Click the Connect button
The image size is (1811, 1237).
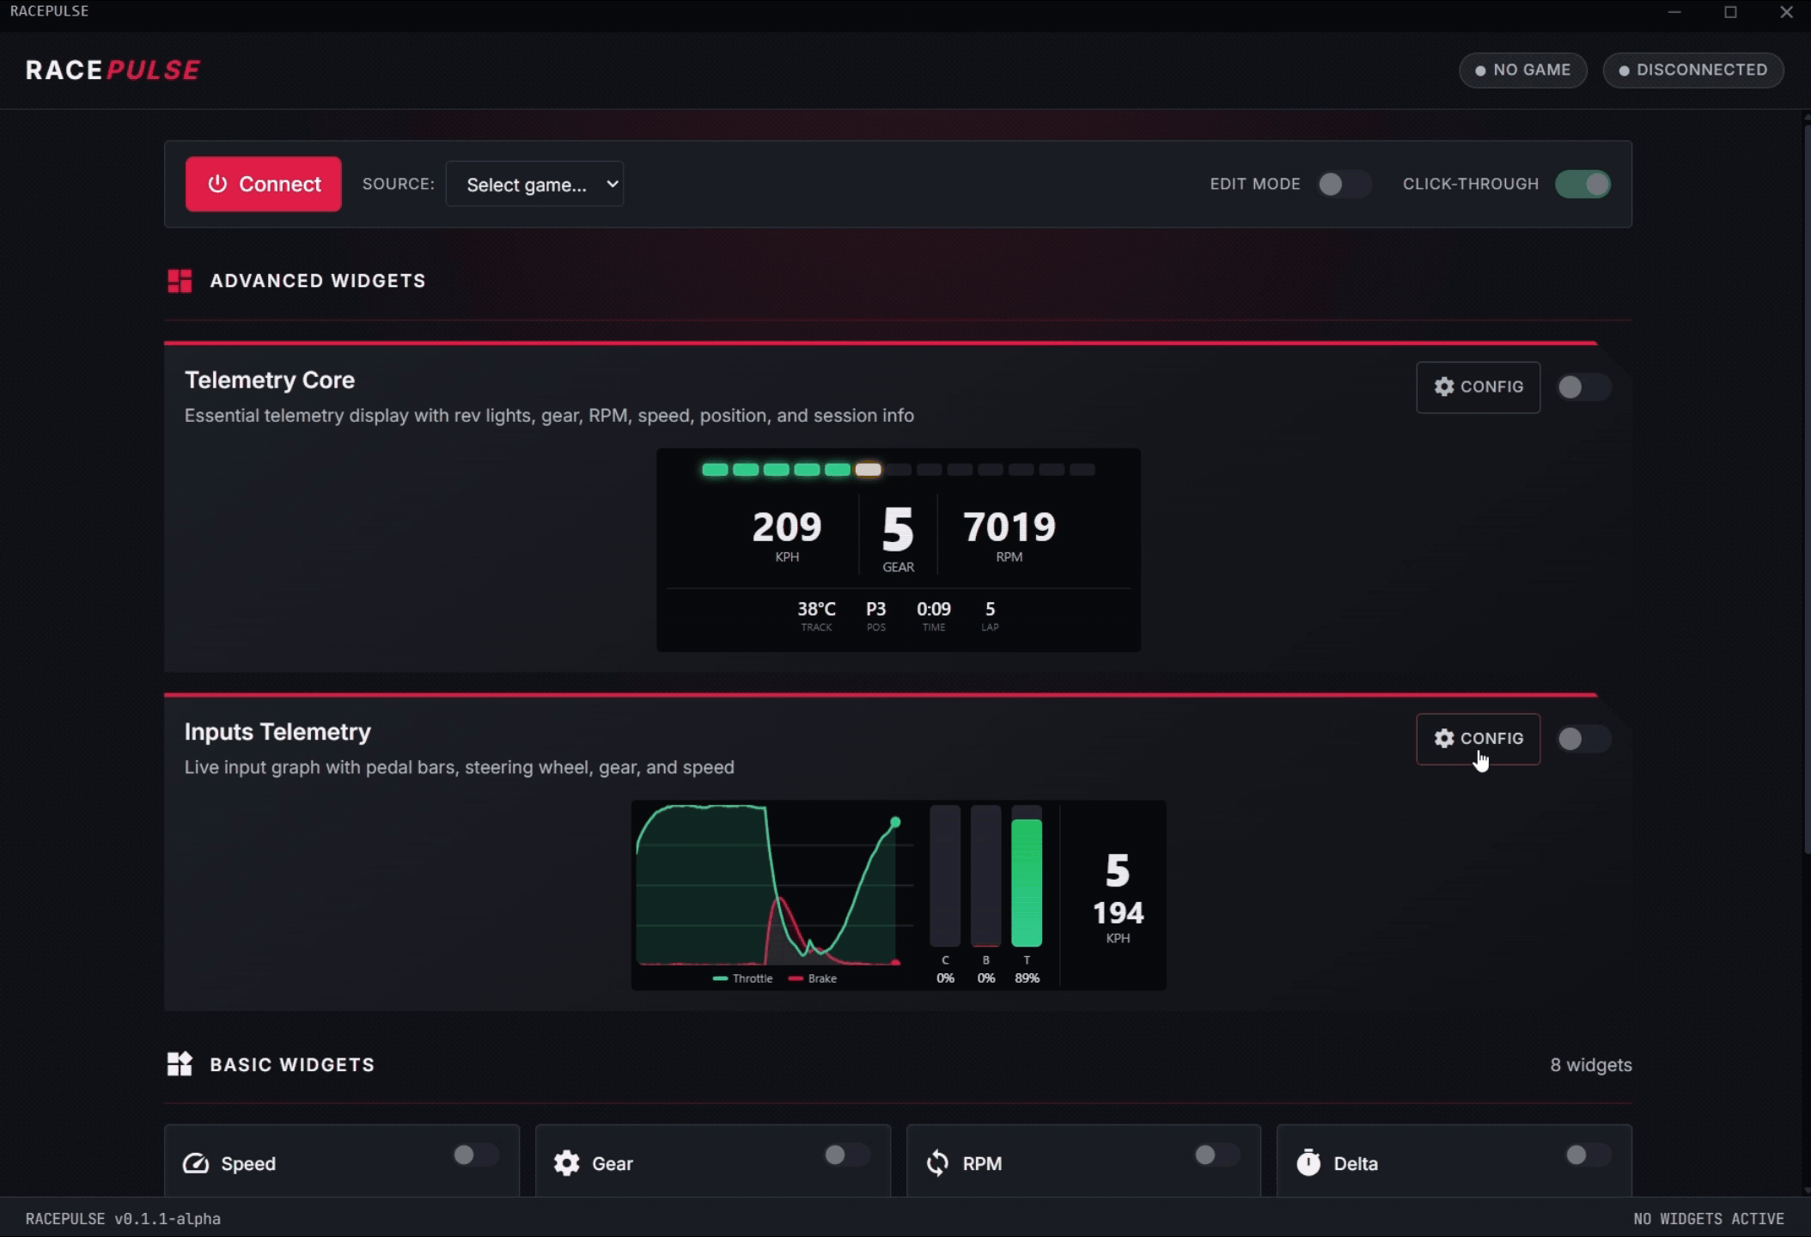pyautogui.click(x=263, y=184)
